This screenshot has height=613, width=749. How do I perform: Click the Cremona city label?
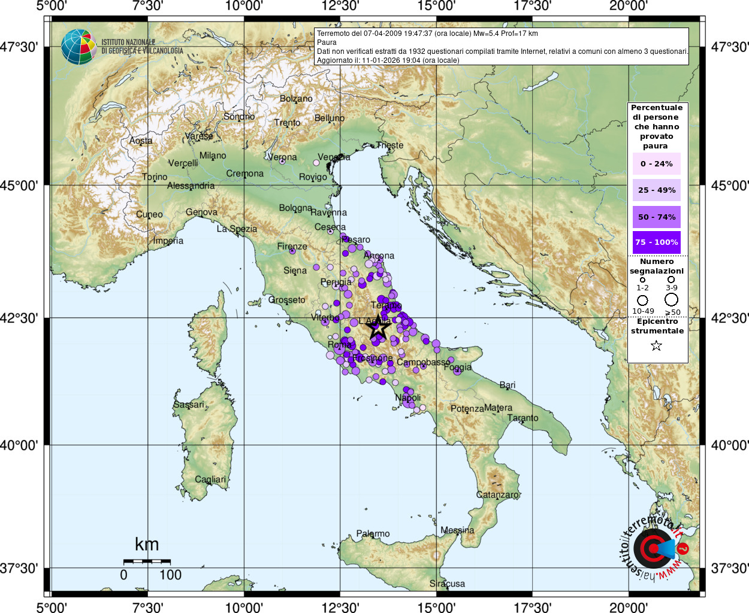[244, 174]
